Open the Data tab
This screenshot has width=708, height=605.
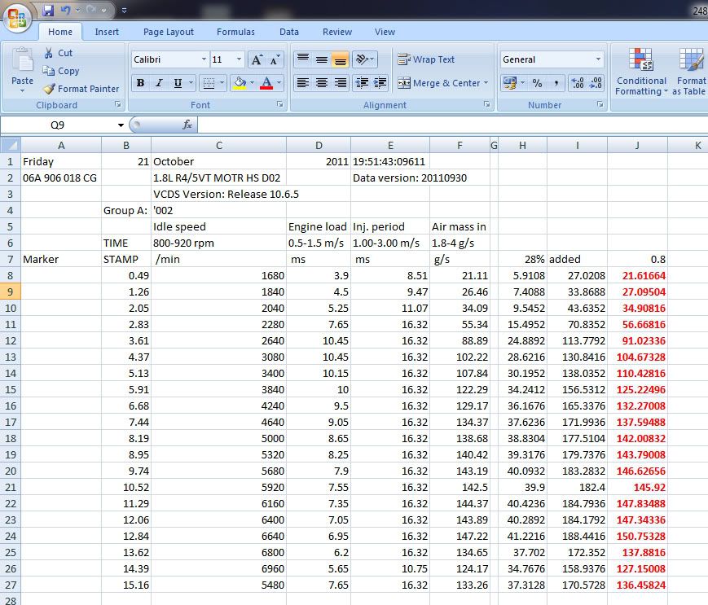pos(289,32)
